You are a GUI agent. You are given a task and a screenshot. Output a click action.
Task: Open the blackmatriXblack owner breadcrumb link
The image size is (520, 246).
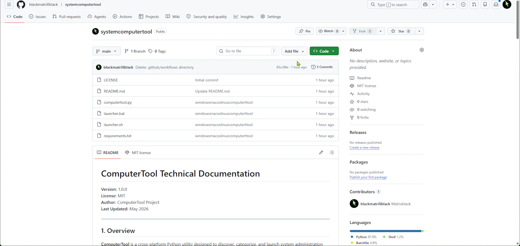point(44,5)
